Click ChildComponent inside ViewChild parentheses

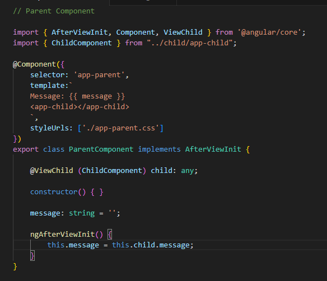(112, 171)
